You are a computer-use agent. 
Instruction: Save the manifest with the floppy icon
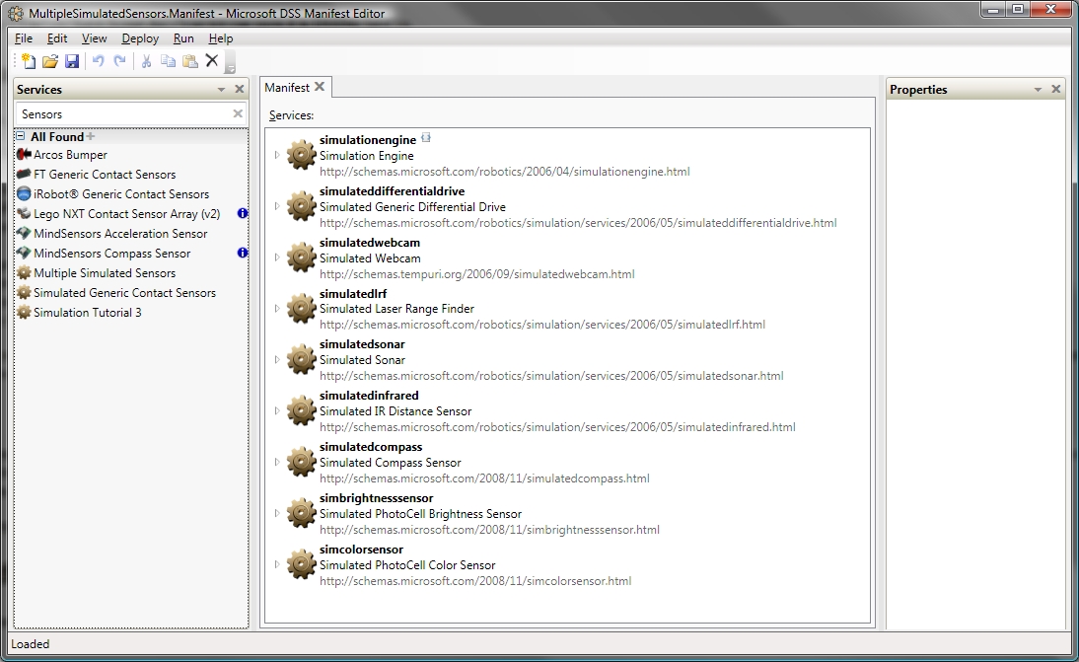tap(72, 61)
